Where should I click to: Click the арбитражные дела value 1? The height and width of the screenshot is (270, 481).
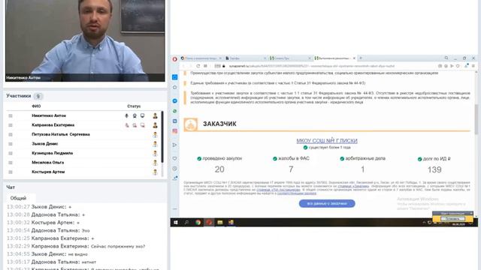pos(362,169)
